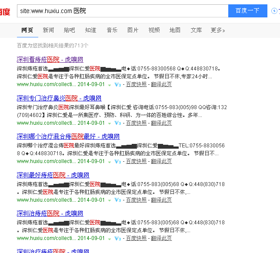Click URL under 深圳看痔疮医院 result

tap(47, 84)
